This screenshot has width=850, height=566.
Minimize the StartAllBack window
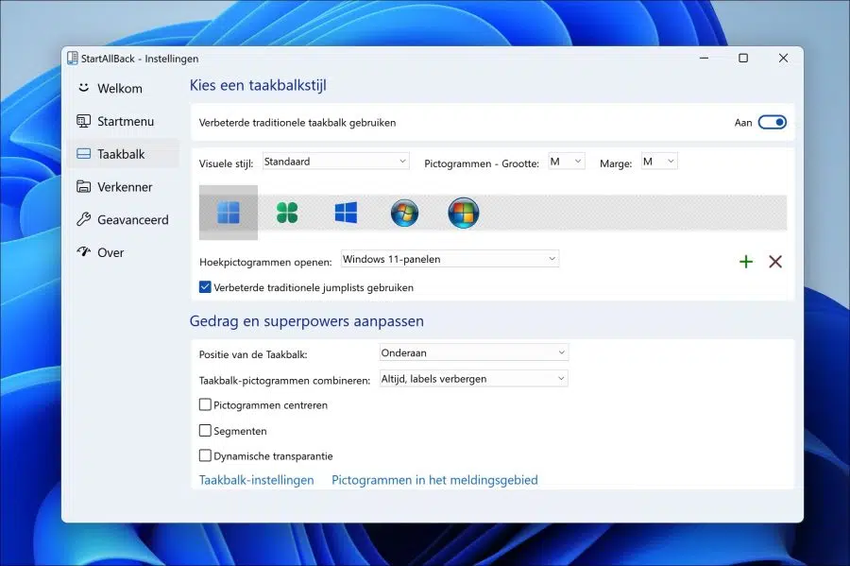coord(705,58)
